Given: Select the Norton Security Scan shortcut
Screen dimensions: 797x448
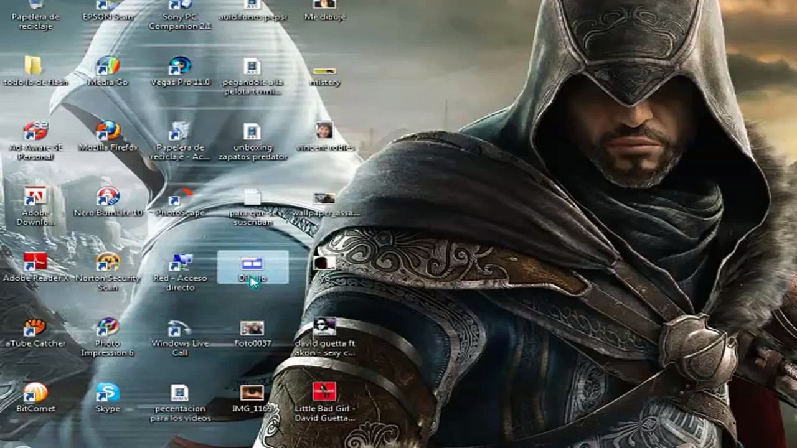Looking at the screenshot, I should (x=108, y=262).
